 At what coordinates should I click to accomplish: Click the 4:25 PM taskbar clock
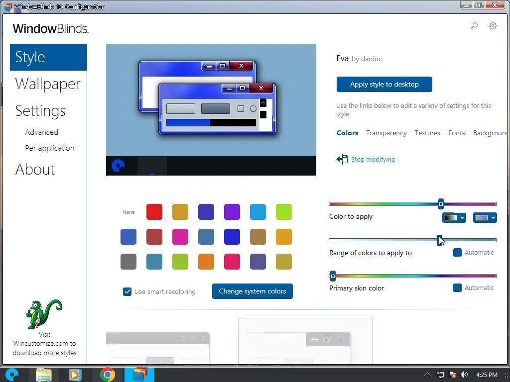487,375
